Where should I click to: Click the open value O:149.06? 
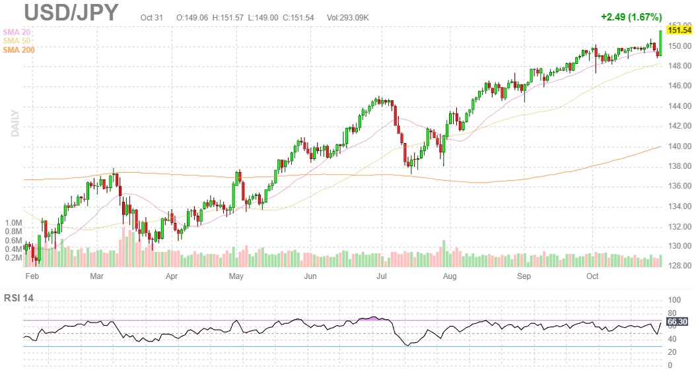click(x=192, y=18)
